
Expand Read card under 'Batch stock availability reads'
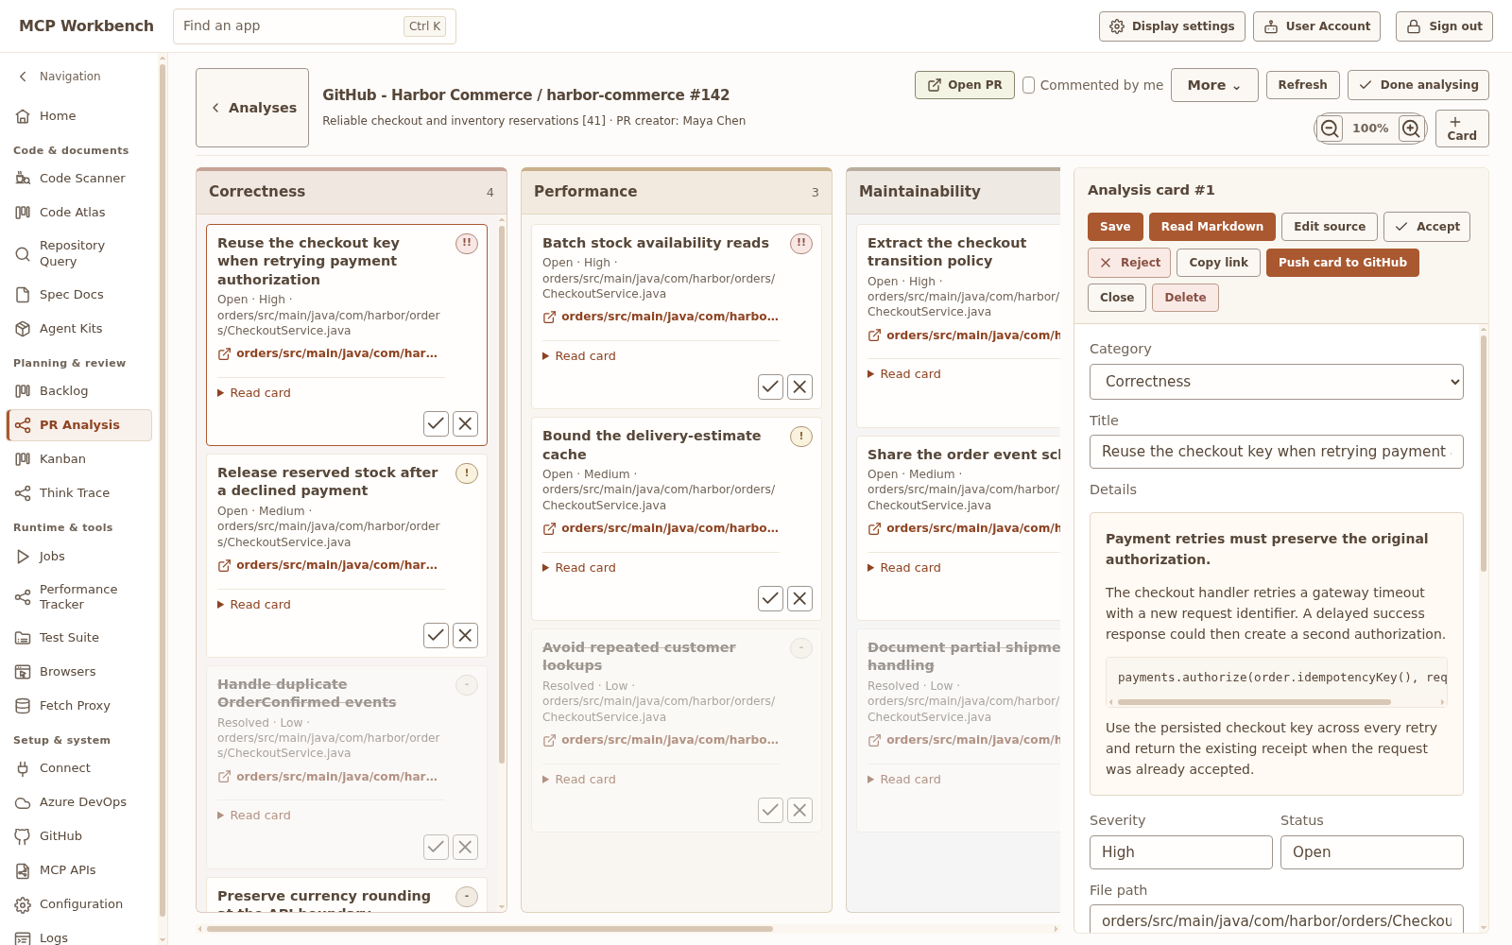coord(579,356)
